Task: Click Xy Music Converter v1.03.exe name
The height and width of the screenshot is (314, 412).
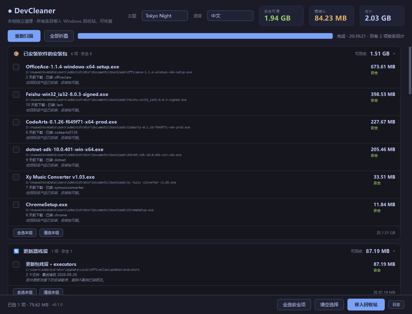Action: (x=60, y=177)
